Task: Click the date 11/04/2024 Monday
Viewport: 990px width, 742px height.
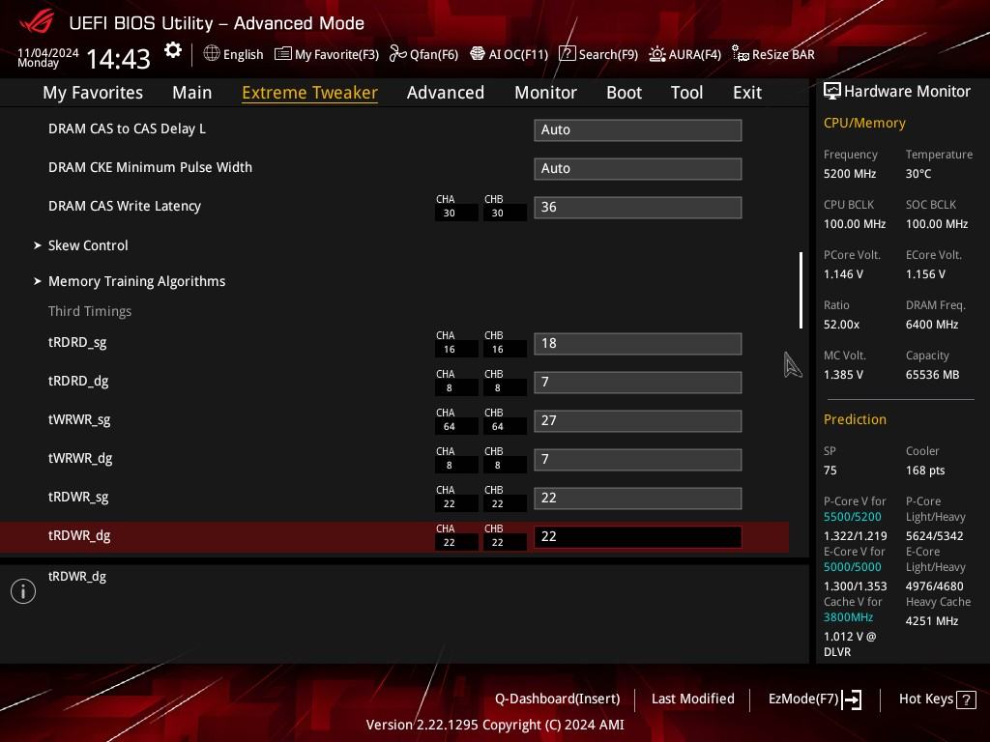Action: click(48, 57)
